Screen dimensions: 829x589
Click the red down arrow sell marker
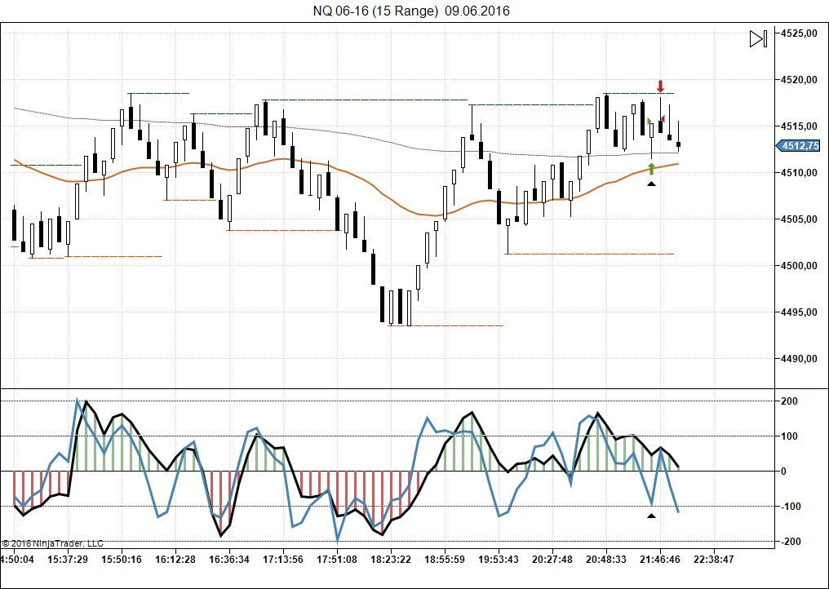pos(660,86)
